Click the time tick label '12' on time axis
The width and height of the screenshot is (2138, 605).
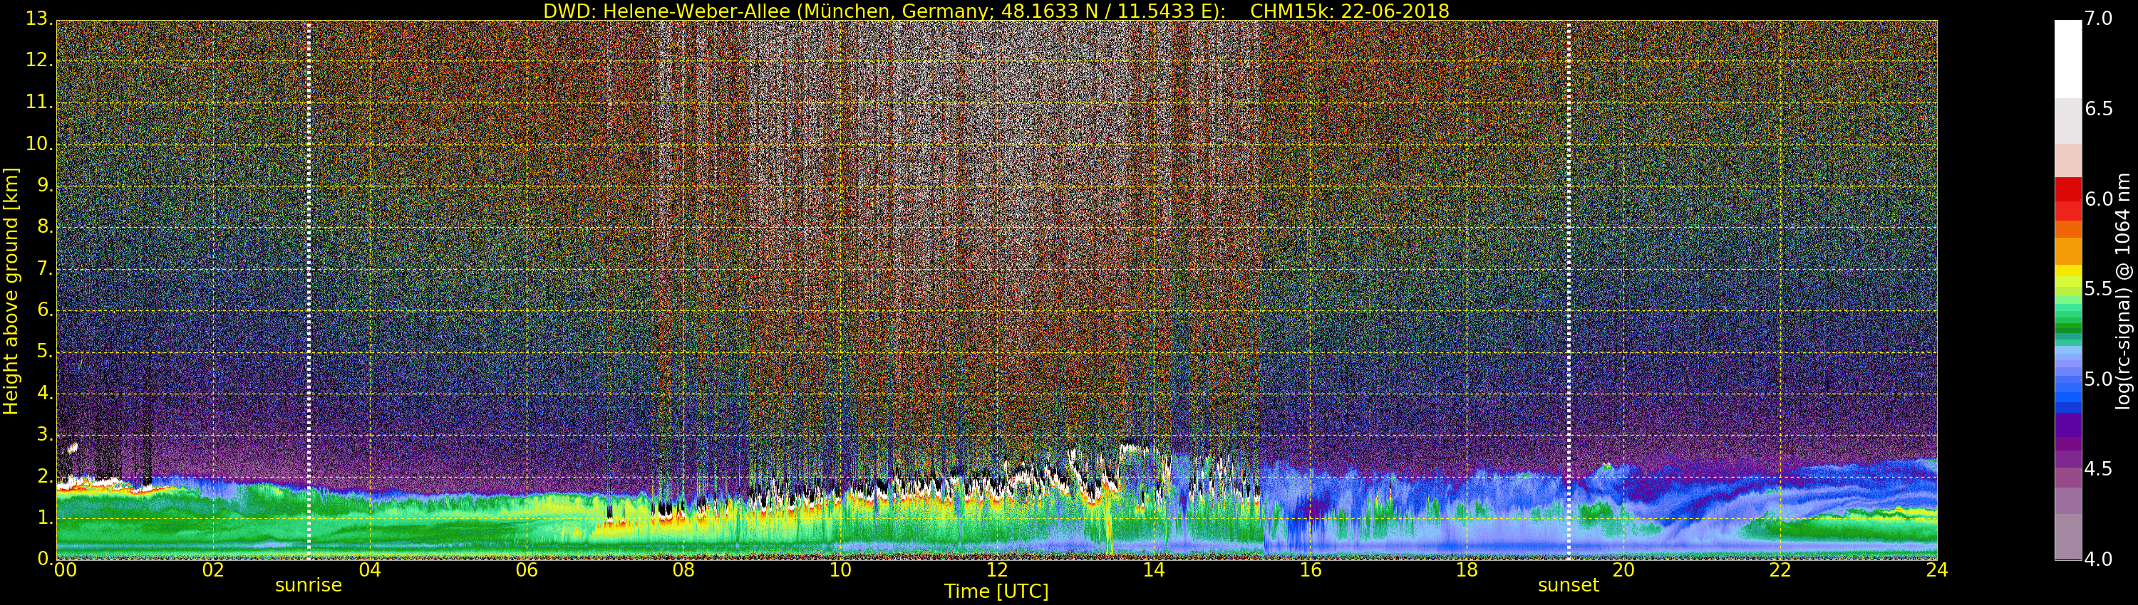[x=997, y=570]
